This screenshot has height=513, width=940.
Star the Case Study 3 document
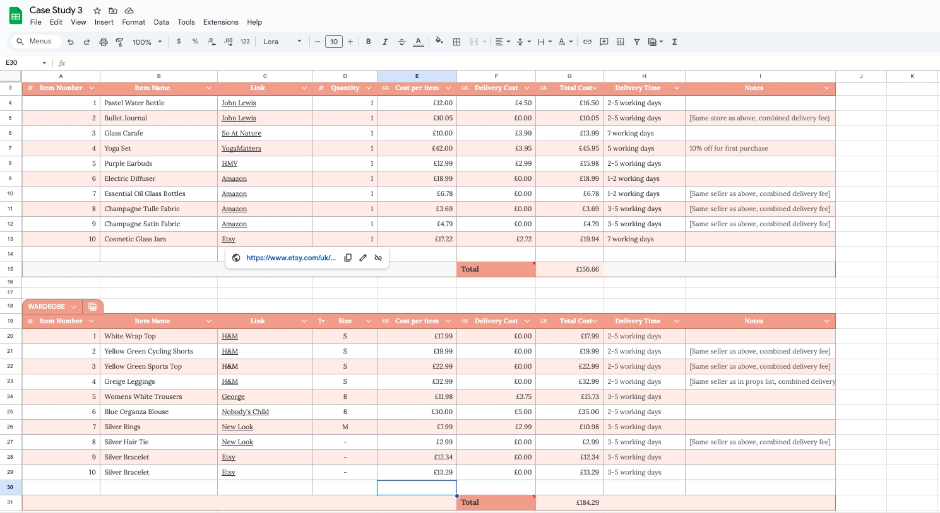pyautogui.click(x=97, y=11)
